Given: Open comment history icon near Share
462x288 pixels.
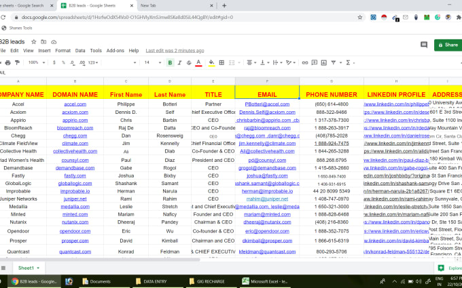Looking at the screenshot, I should 424,45.
